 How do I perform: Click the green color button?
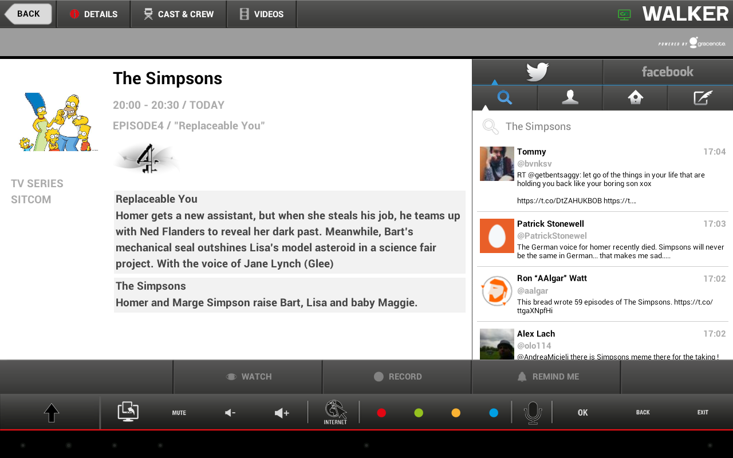point(419,413)
